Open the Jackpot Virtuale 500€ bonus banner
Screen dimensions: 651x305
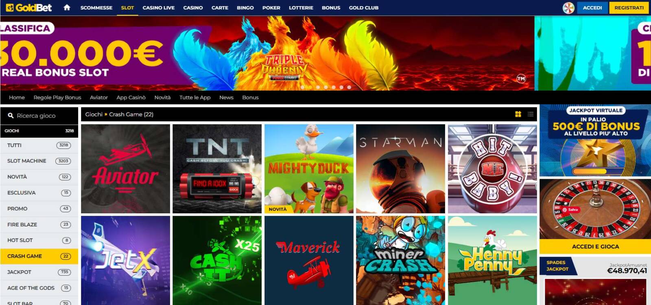pyautogui.click(x=595, y=140)
